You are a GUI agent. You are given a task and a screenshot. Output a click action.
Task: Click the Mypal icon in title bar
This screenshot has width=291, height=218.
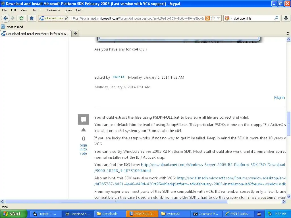[x=3, y=3]
